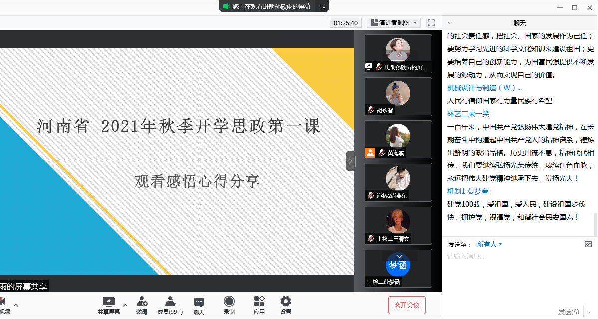Open the Members (成员) list

(x=170, y=305)
